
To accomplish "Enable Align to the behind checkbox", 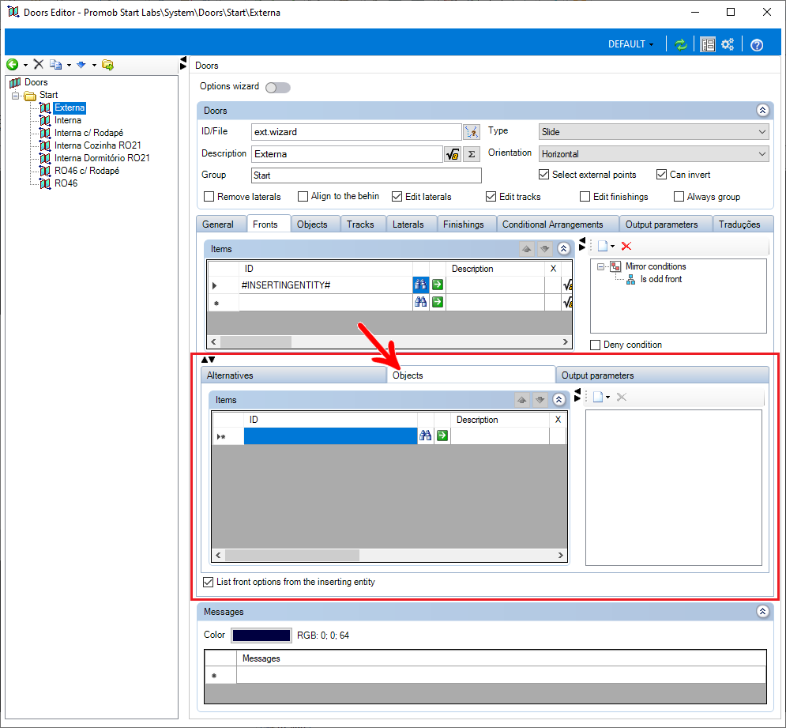I will 303,197.
